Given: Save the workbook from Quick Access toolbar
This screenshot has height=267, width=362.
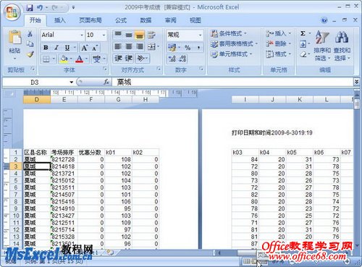Looking at the screenshot, I should point(30,8).
